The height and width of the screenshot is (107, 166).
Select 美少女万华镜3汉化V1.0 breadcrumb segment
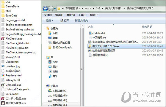click(x=140, y=8)
